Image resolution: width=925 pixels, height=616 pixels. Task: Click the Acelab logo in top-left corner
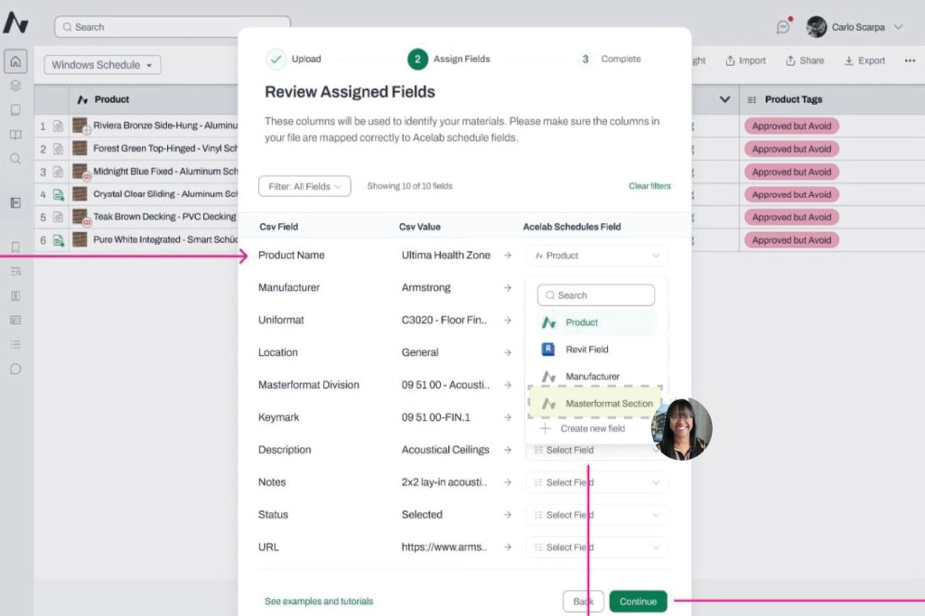click(15, 23)
